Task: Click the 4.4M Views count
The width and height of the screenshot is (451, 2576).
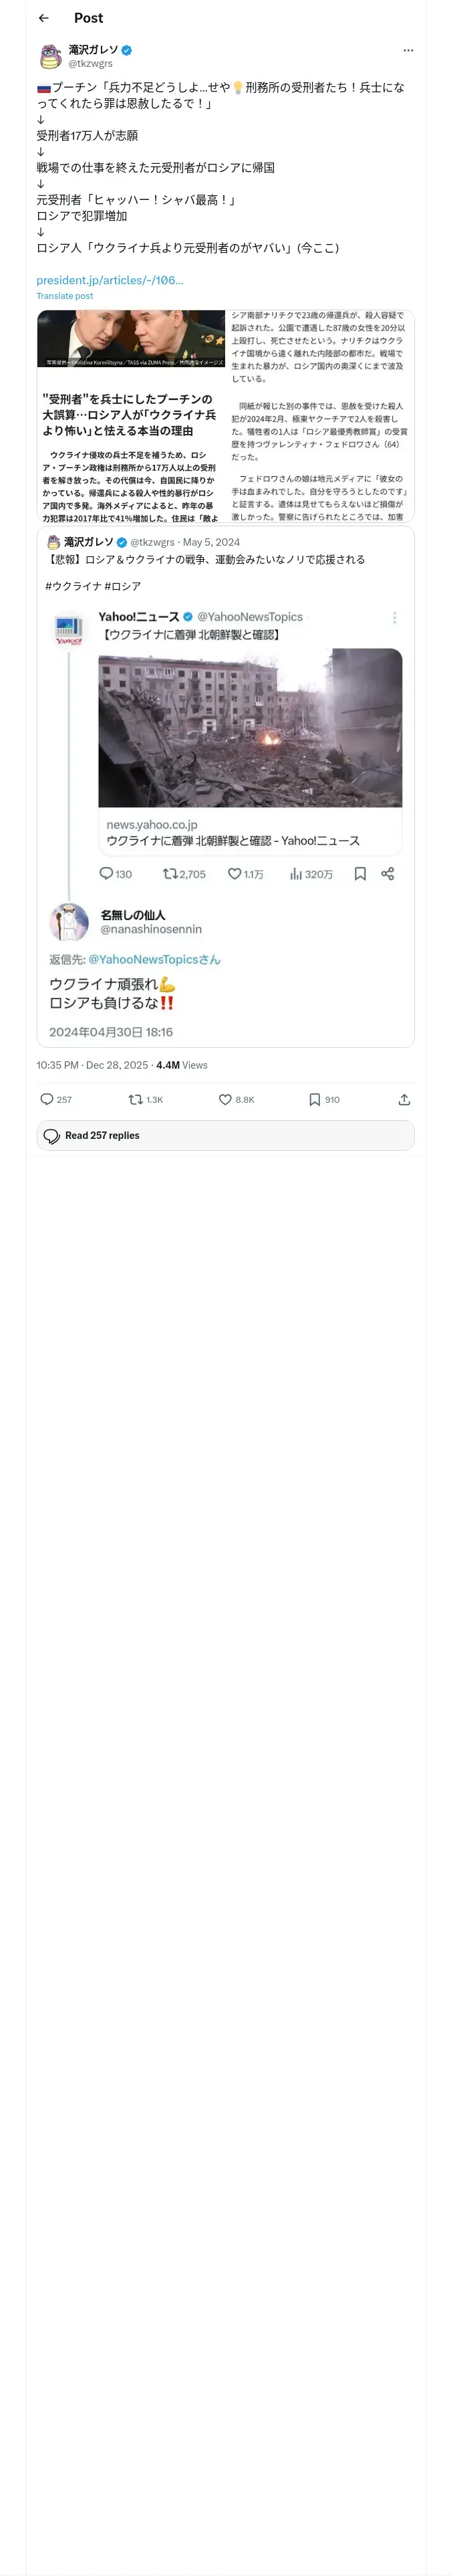Action: coord(182,1065)
